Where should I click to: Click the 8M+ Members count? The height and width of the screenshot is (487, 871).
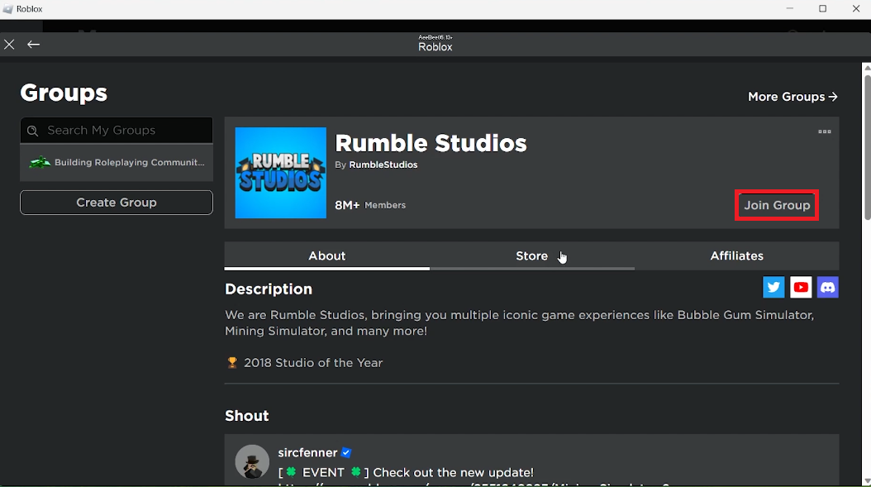click(370, 205)
